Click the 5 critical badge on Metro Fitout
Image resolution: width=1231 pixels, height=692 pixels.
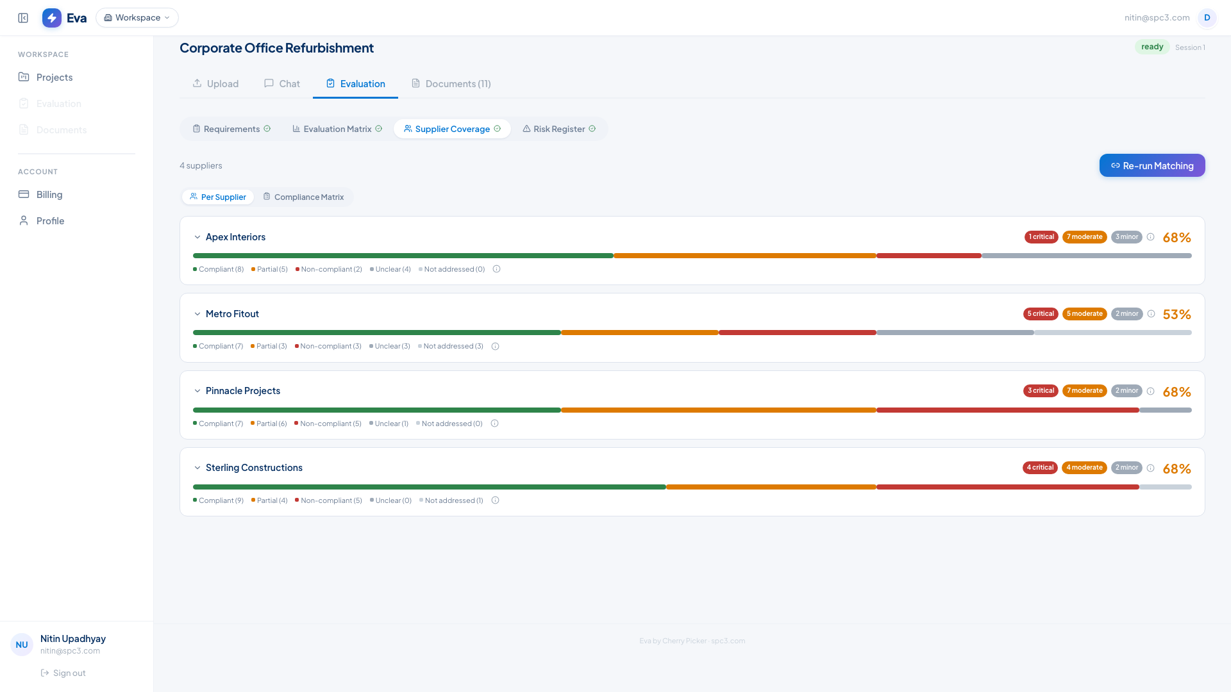coord(1040,314)
